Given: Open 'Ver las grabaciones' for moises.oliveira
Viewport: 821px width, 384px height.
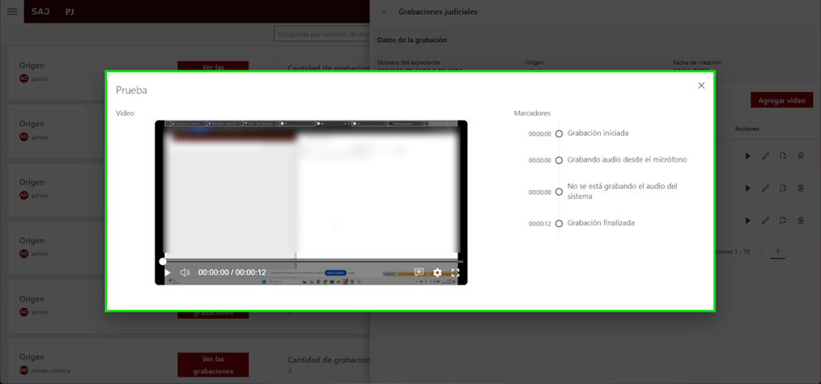Looking at the screenshot, I should coord(213,365).
